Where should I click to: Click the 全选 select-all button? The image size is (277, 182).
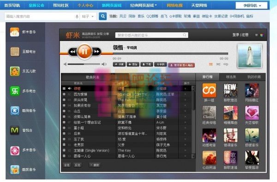click(x=67, y=165)
